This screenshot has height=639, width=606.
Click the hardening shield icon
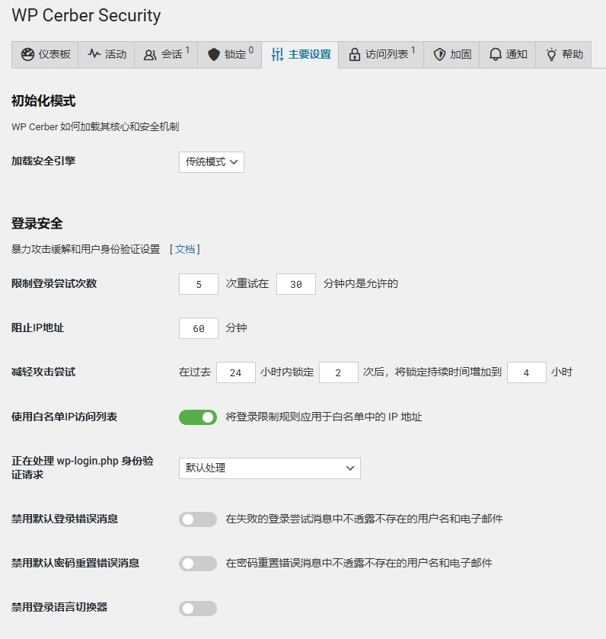pos(439,55)
